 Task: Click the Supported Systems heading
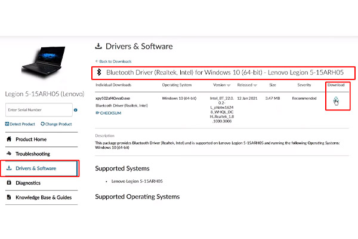122,168
